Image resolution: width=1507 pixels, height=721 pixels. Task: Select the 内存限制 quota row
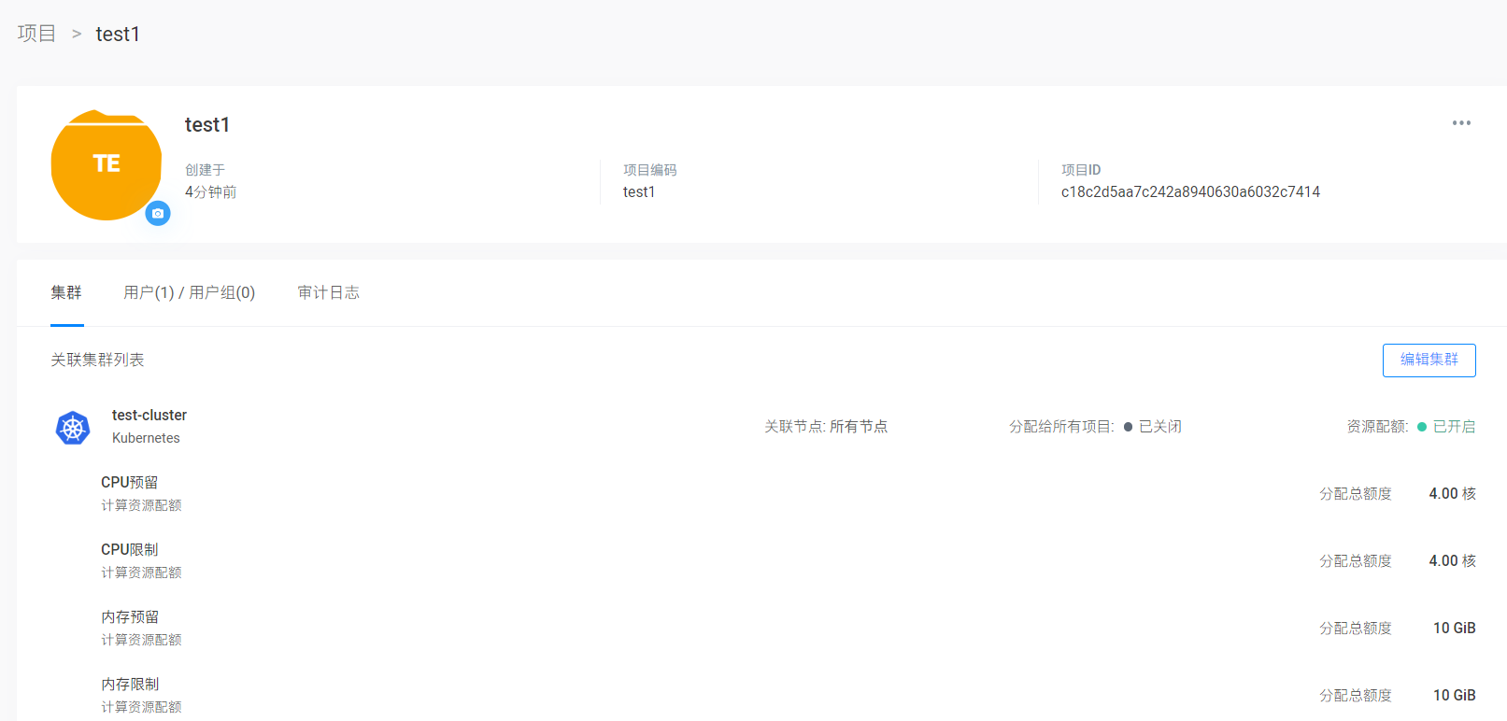point(130,685)
